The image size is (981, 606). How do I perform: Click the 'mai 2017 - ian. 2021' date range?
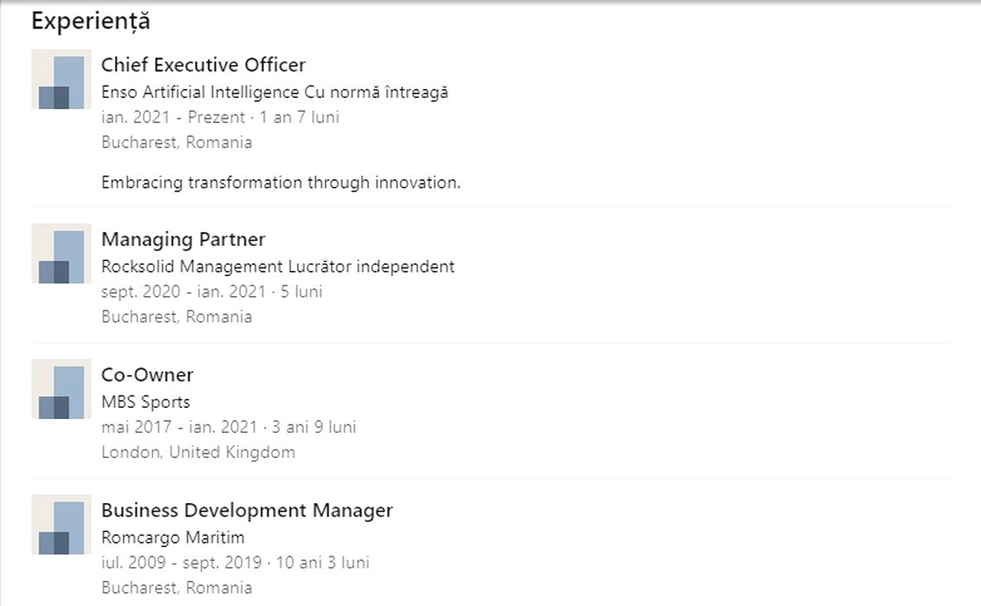coord(179,427)
